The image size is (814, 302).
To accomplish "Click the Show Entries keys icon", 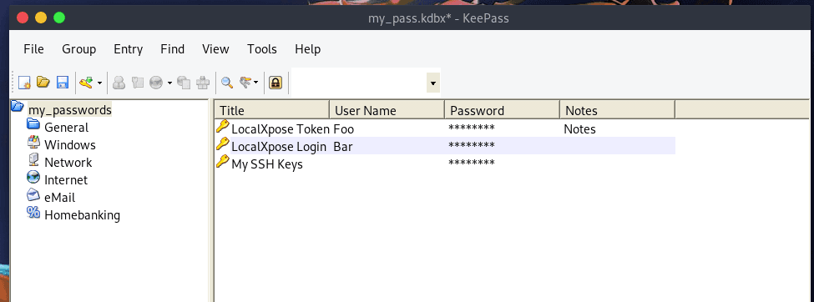I will 245,82.
